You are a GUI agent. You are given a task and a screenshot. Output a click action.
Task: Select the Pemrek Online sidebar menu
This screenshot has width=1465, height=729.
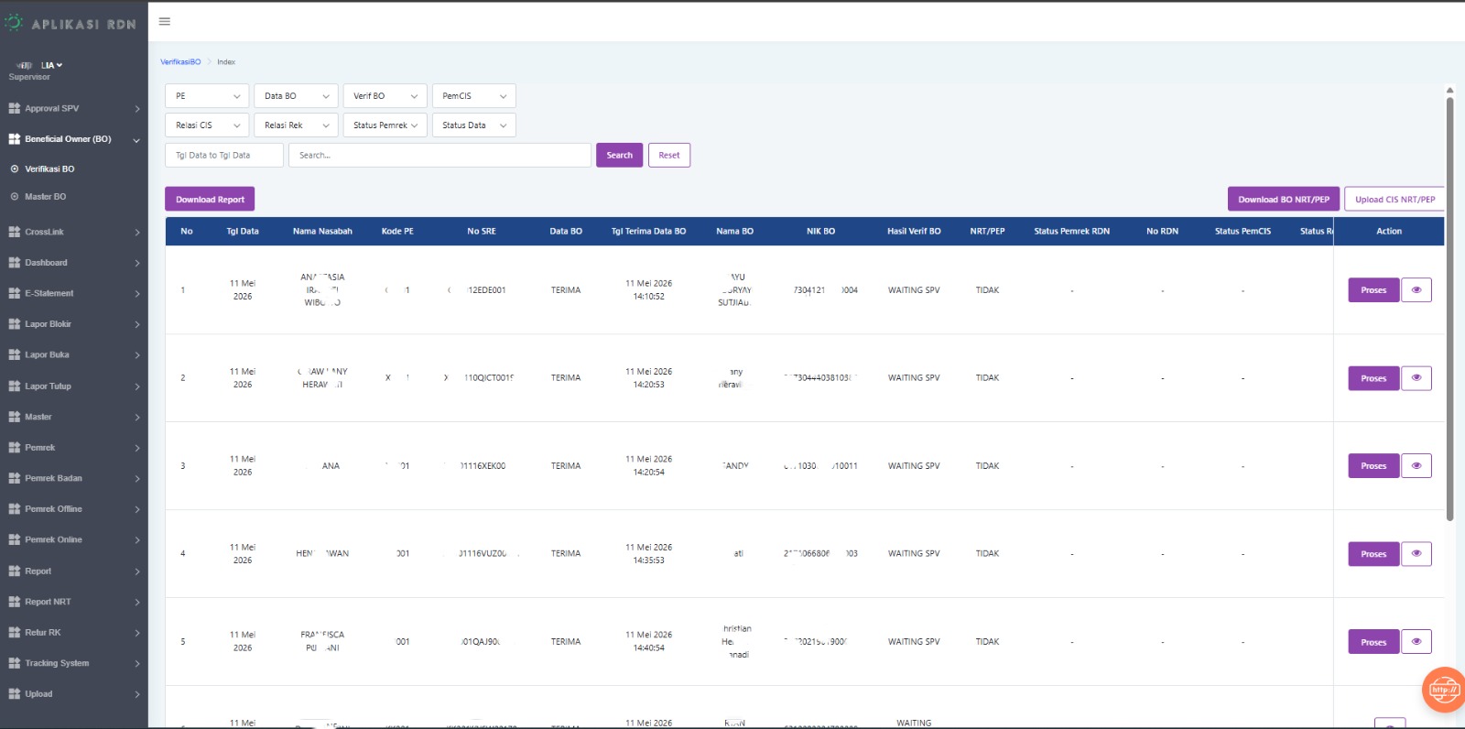pyautogui.click(x=73, y=540)
